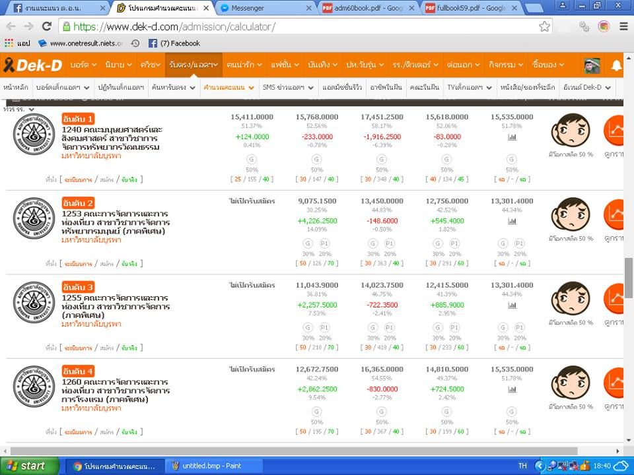Open notifications bell icon

(616, 65)
